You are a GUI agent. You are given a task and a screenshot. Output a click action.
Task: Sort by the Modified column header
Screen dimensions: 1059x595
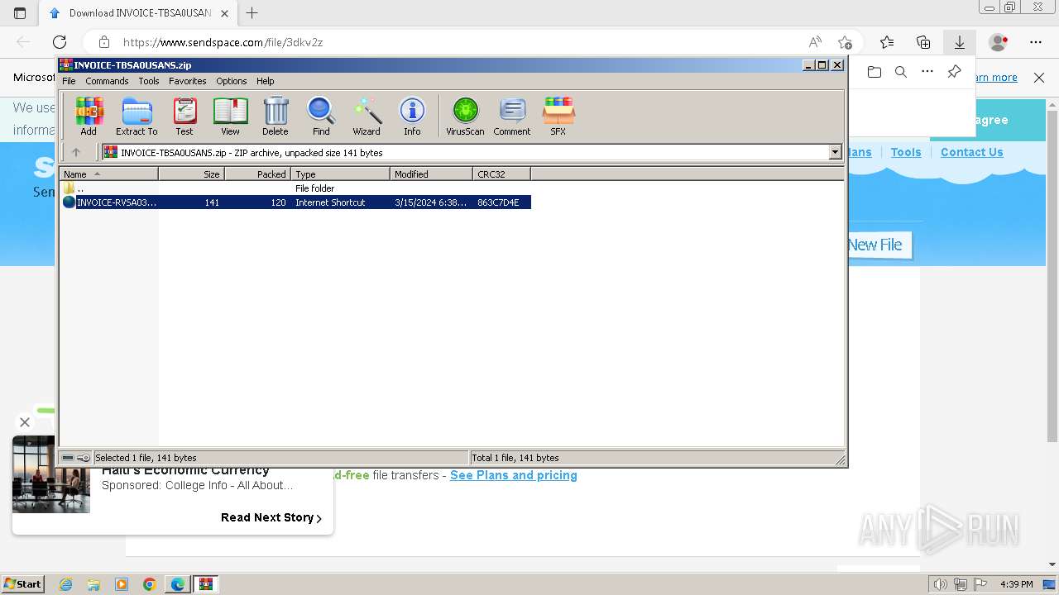point(431,174)
